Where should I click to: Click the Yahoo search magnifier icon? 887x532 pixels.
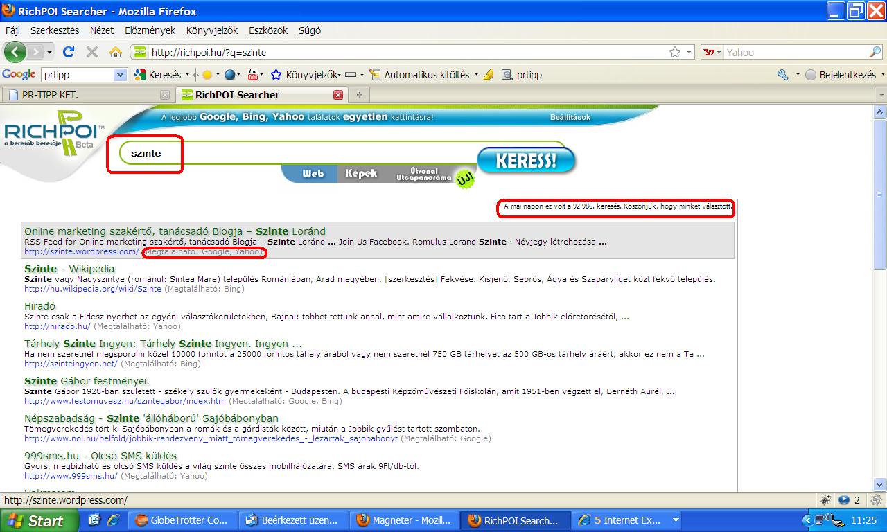pyautogui.click(x=875, y=52)
